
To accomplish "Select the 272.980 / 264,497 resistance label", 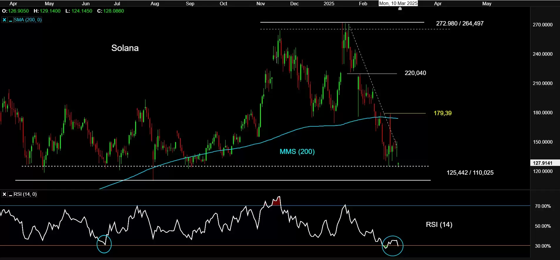I will point(460,23).
